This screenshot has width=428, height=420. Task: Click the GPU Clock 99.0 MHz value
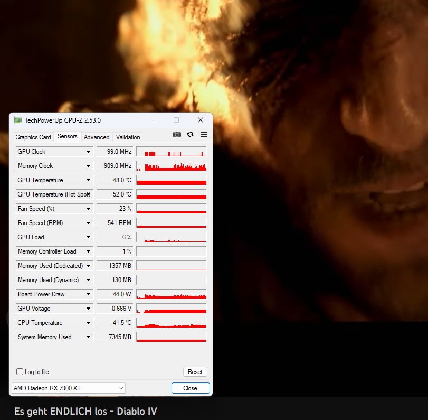coord(115,152)
